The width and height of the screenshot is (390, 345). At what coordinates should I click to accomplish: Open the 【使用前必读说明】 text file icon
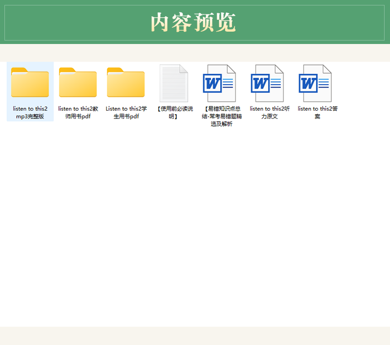(x=174, y=83)
